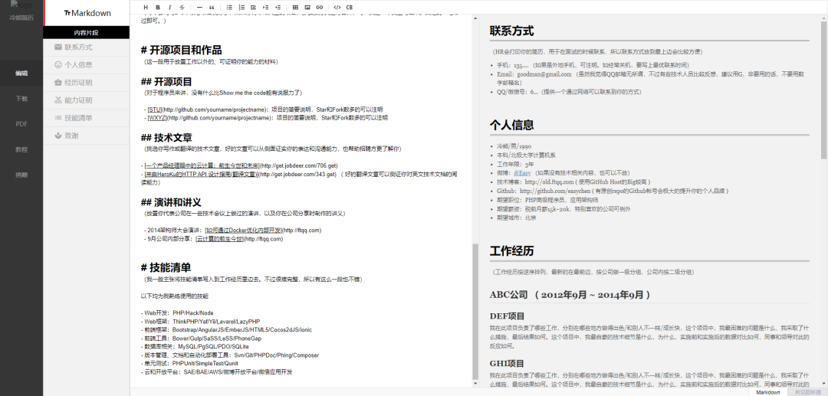This screenshot has width=828, height=396.
Task: Switch to the Markdown tab at the bottom right
Action: coord(767,392)
